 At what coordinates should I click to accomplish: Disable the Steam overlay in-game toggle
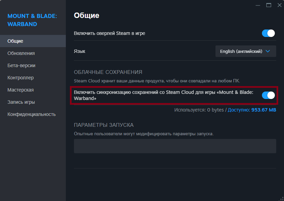pyautogui.click(x=268, y=33)
